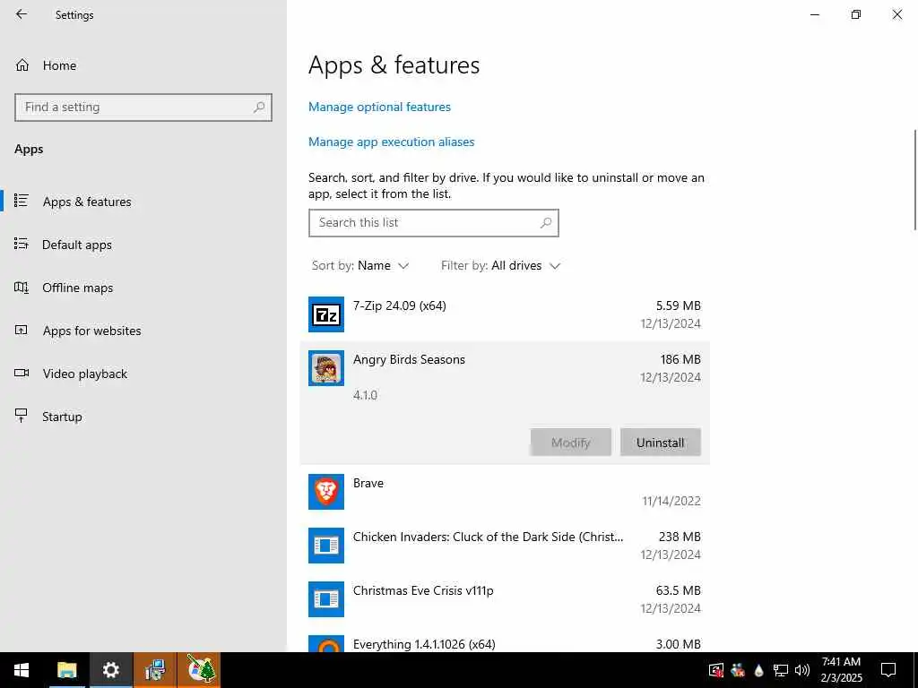The image size is (918, 688).
Task: Click the Brave lion icon
Action: pos(326,492)
